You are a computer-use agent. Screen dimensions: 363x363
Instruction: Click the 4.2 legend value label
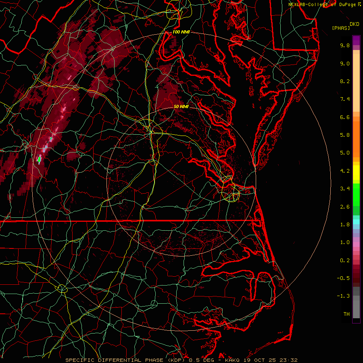[x=345, y=171]
